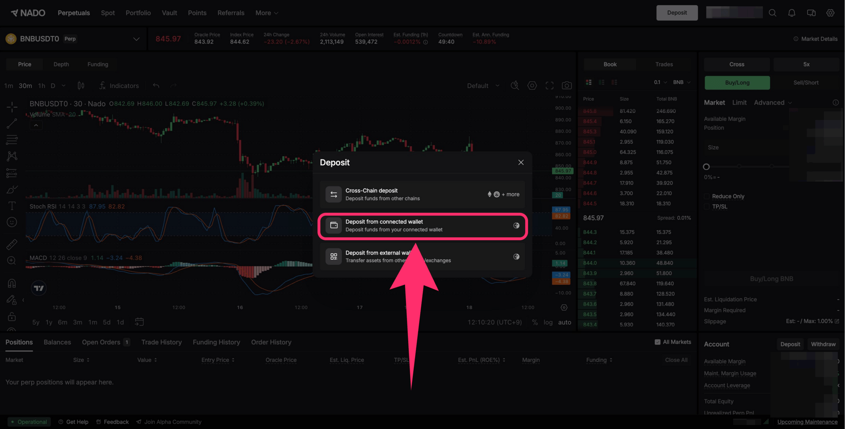Open the Referrals page
845x429 pixels.
pos(231,13)
